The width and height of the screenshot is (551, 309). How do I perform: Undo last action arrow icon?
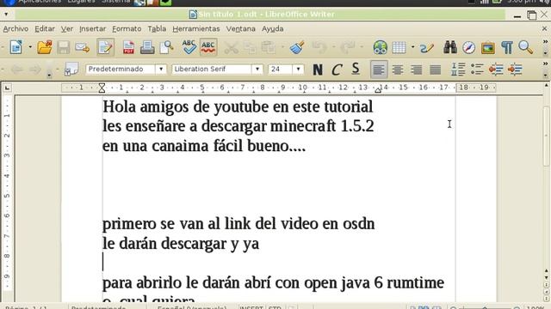pos(319,47)
